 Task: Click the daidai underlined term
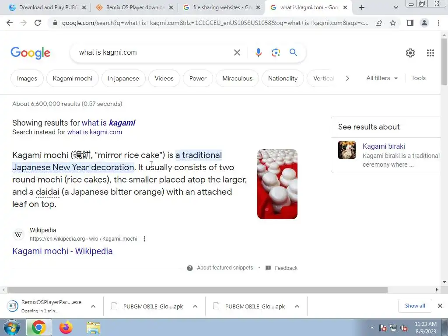[47, 192]
